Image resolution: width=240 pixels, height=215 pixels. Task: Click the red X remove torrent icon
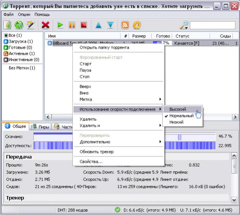point(46,25)
